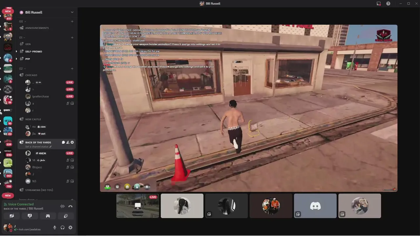The height and width of the screenshot is (236, 420).
Task: Select the last participant tile in the row
Action: [x=360, y=206]
